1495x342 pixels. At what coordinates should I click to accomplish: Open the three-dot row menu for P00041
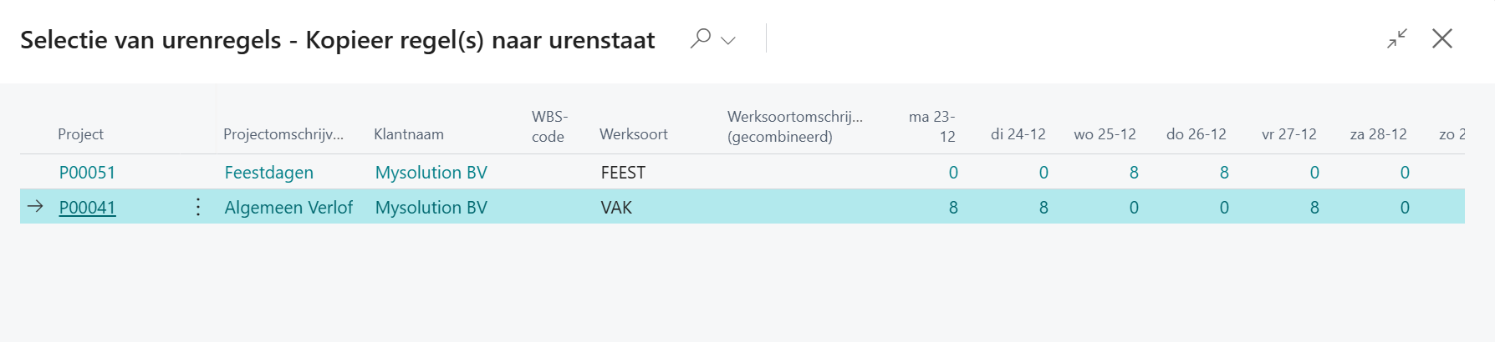click(198, 207)
